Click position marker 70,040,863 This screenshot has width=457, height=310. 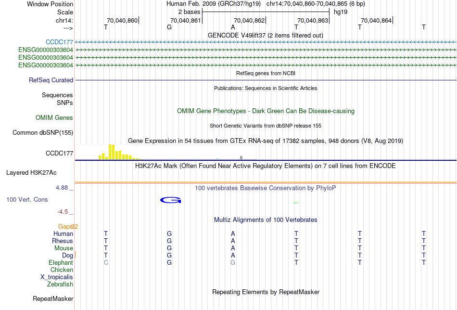(313, 21)
